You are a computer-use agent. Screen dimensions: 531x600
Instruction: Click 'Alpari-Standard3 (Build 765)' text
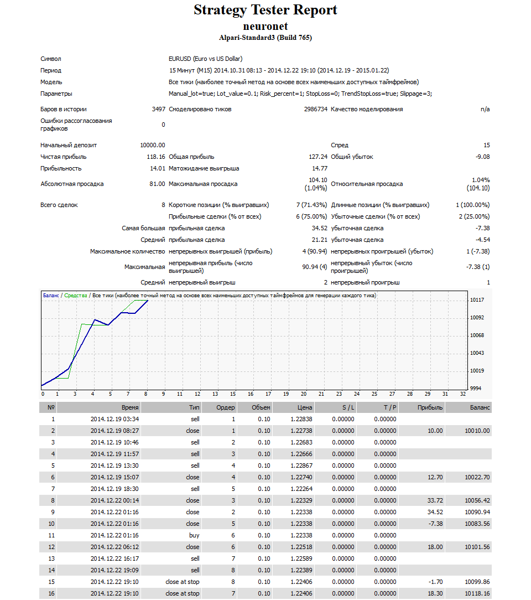(265, 38)
